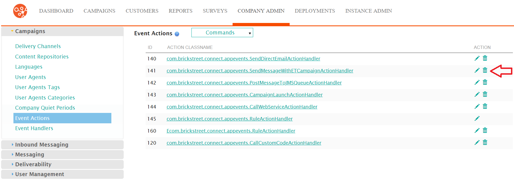514x181 pixels.
Task: Open the SendDirectEmailActionHandler classname link
Action: point(243,59)
